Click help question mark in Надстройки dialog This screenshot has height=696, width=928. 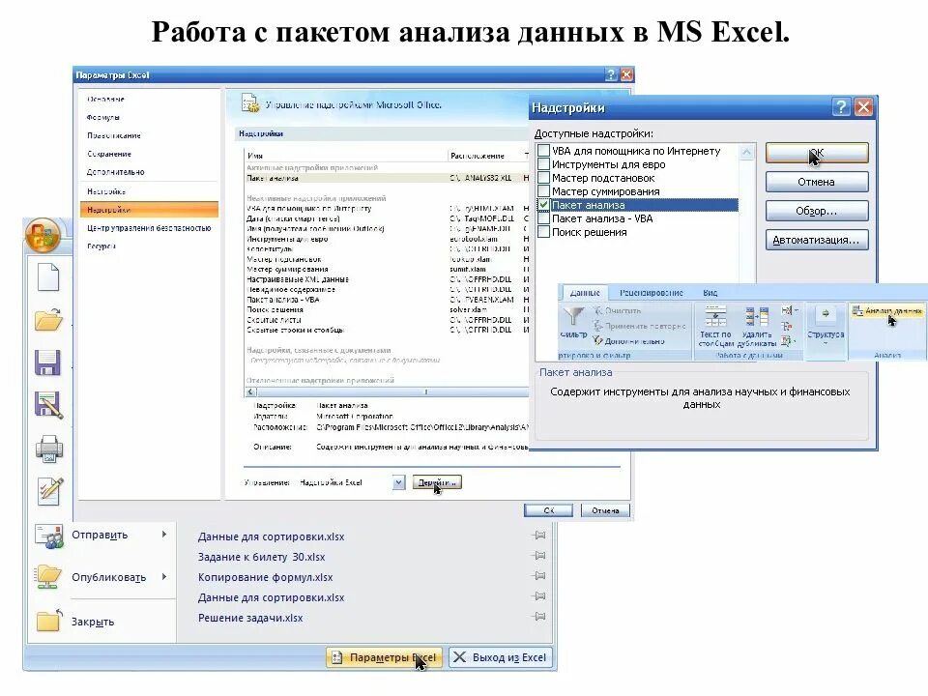coord(841,107)
